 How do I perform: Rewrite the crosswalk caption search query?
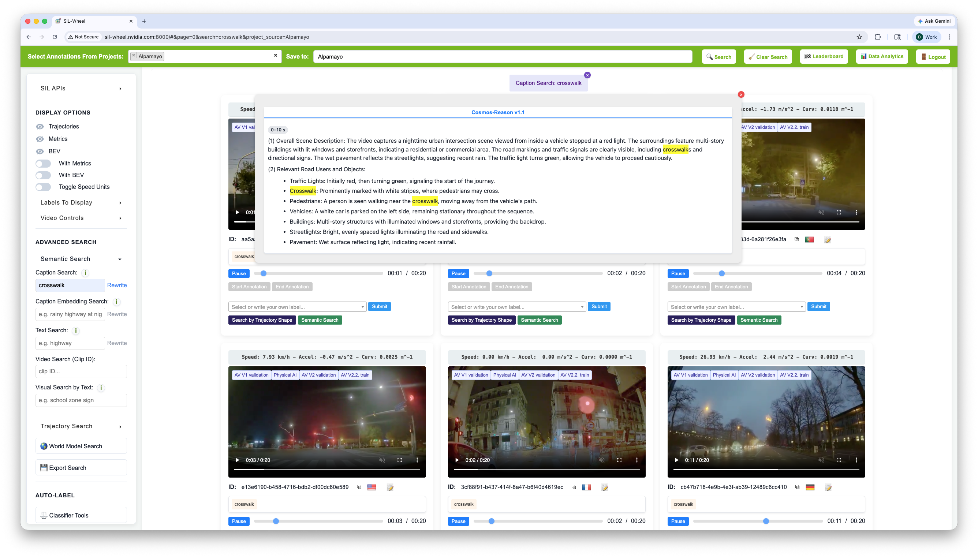(117, 285)
